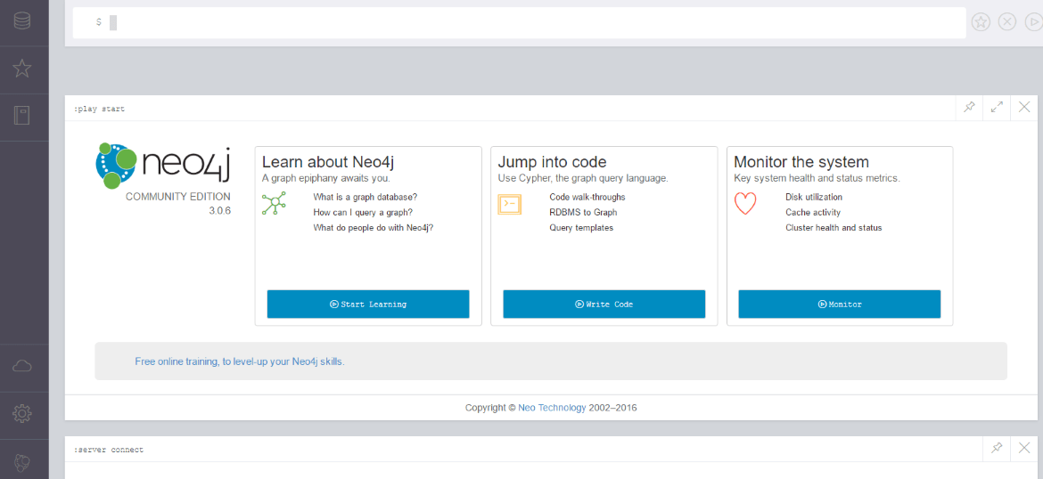Viewport: 1043px width, 479px height.
Task: Click 'Code walk-throughs' text
Action: coord(587,198)
